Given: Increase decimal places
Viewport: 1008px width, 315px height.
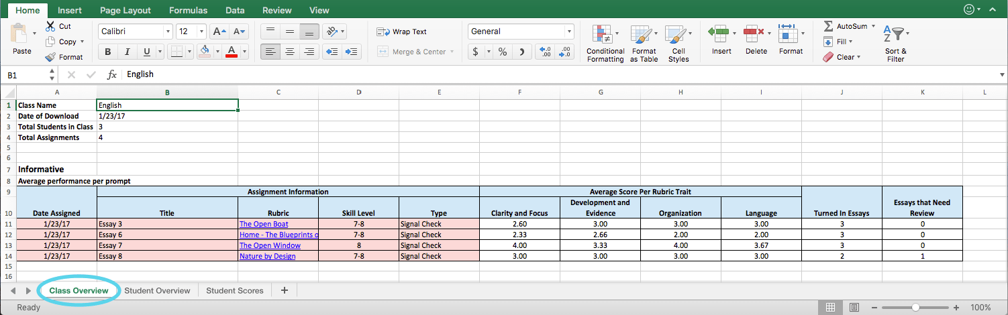Looking at the screenshot, I should tap(546, 52).
